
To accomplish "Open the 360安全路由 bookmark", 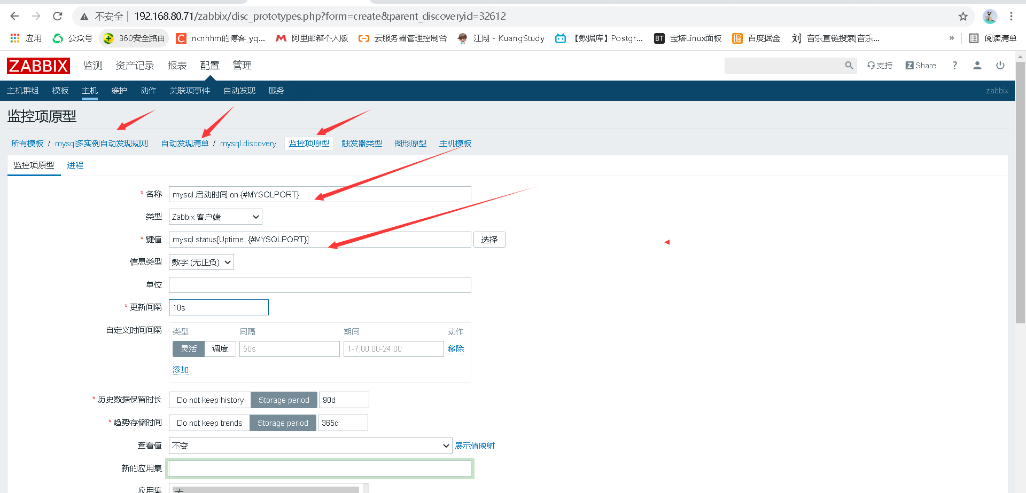I will (134, 38).
